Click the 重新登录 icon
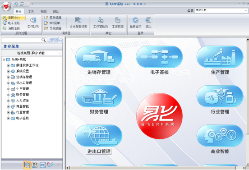 pos(135,20)
